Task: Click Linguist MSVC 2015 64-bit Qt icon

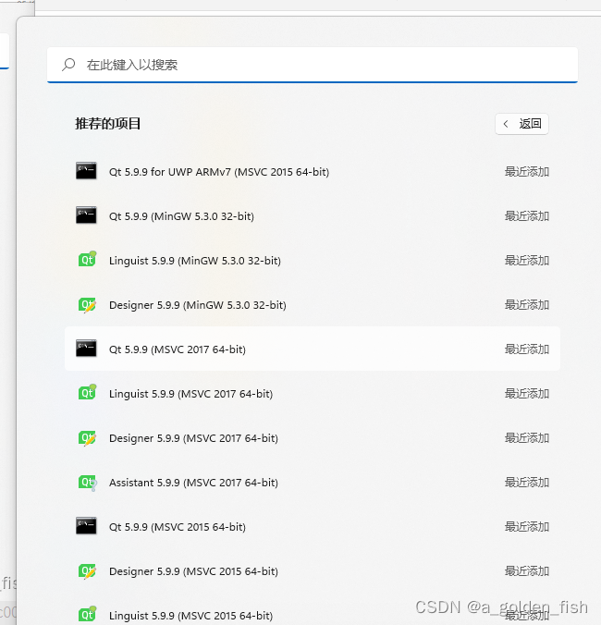Action: pyautogui.click(x=87, y=615)
